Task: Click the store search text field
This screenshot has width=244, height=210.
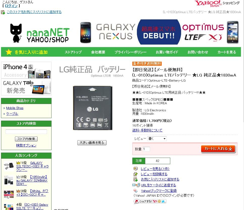Action: click(x=26, y=132)
